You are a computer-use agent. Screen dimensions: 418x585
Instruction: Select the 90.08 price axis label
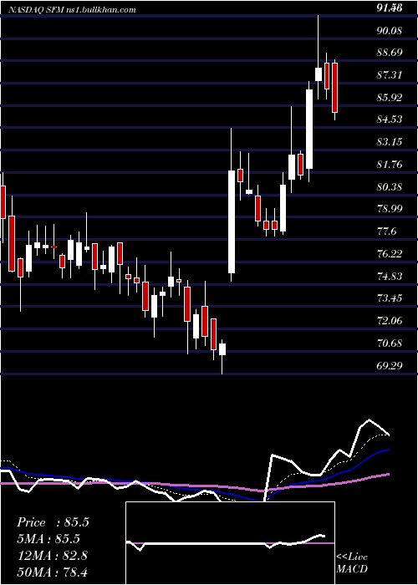[390, 31]
